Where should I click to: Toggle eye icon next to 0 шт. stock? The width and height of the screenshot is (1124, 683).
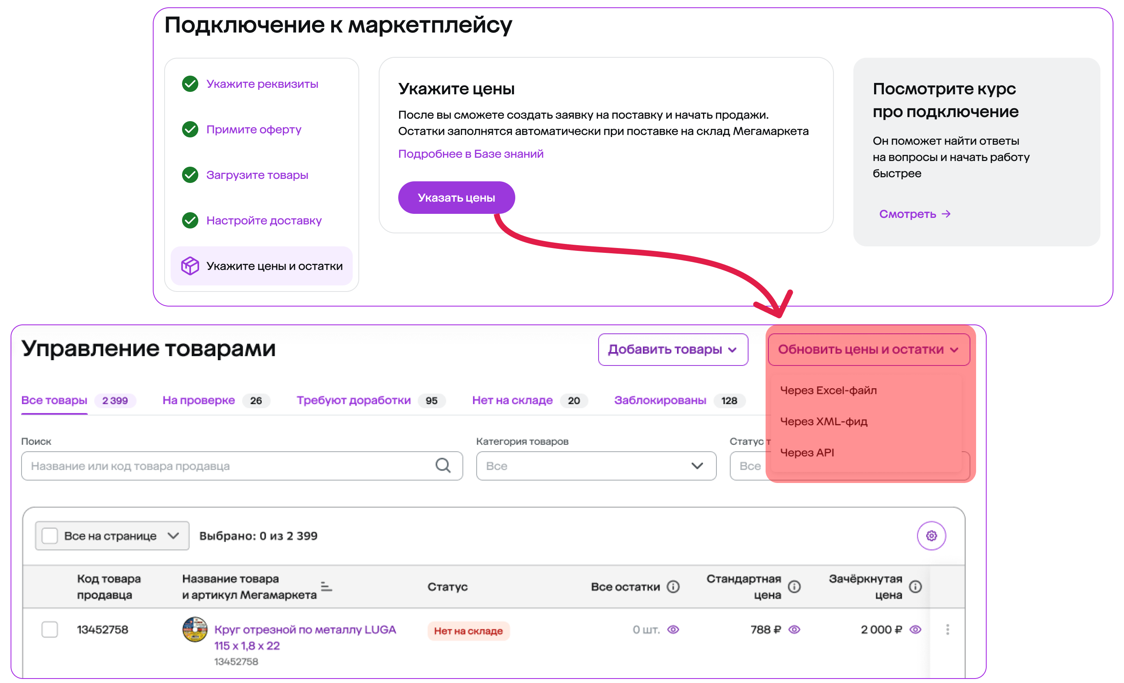click(x=673, y=629)
